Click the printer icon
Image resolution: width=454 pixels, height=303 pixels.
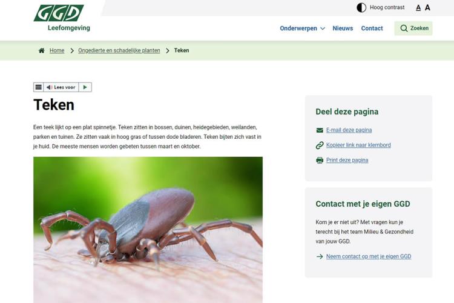pos(320,161)
